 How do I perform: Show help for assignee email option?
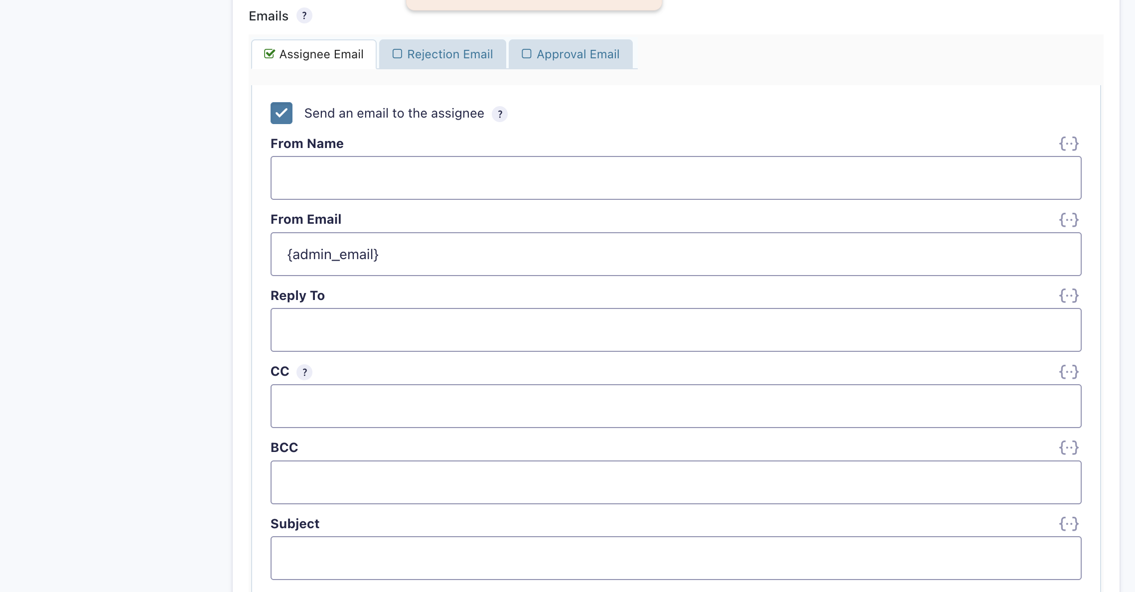click(500, 114)
